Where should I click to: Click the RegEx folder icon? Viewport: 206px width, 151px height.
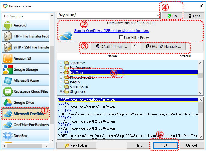coord(67,82)
